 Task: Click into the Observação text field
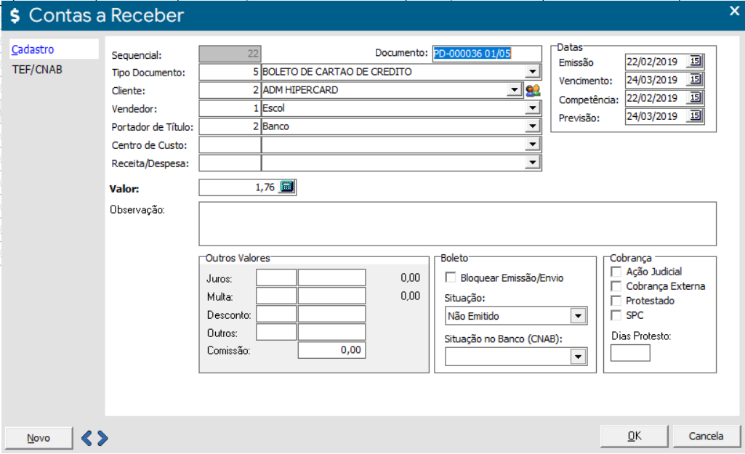[457, 224]
